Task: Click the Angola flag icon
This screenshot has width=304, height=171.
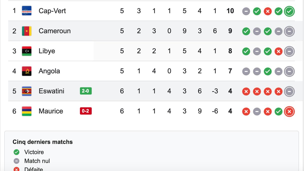Action: click(x=27, y=71)
